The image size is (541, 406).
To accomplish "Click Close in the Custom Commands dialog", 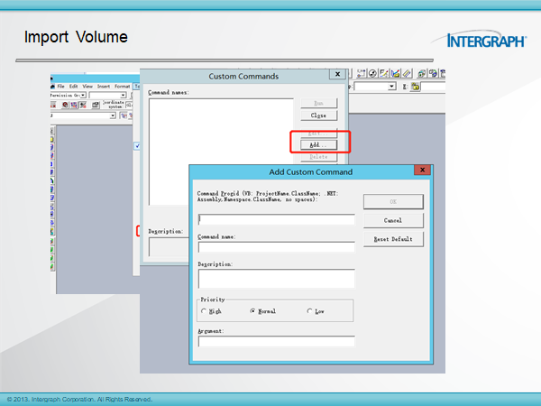I will pos(318,115).
